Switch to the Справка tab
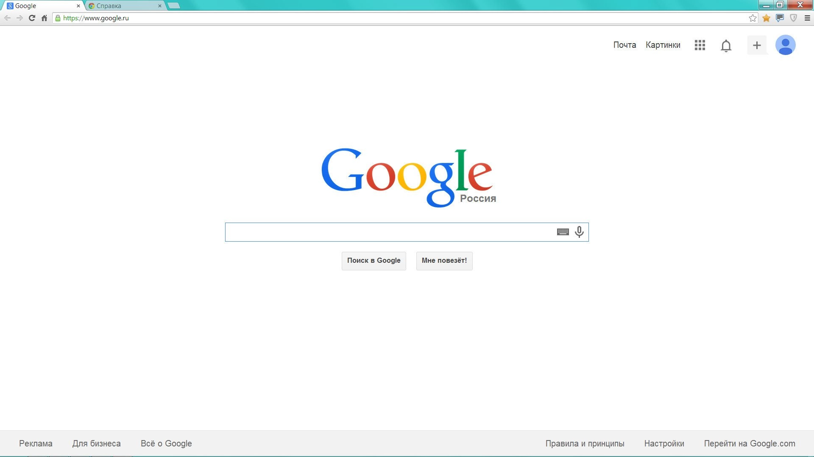This screenshot has height=457, width=814. point(125,6)
